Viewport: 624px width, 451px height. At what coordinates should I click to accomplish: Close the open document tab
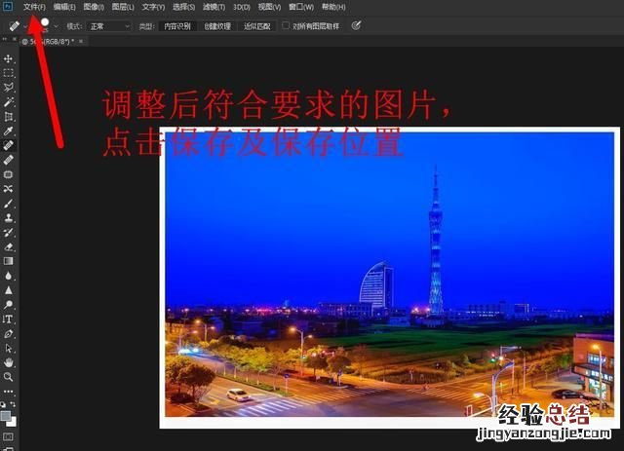click(82, 42)
